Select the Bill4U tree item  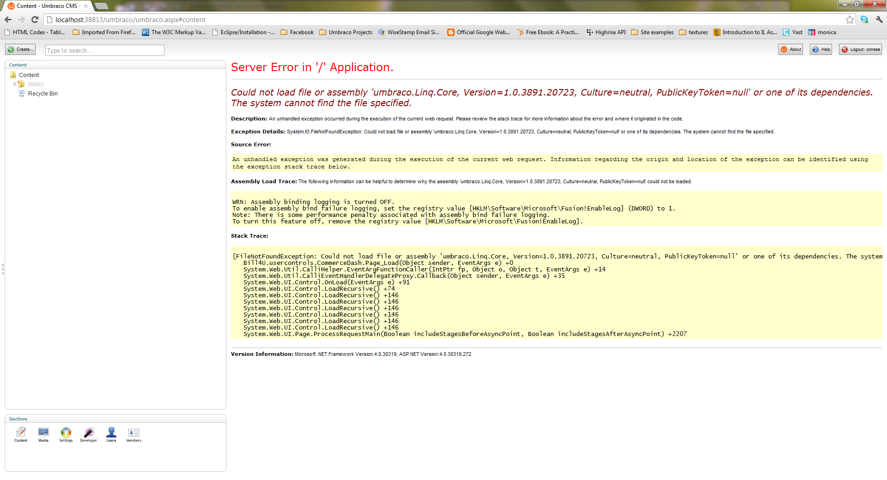pos(36,84)
